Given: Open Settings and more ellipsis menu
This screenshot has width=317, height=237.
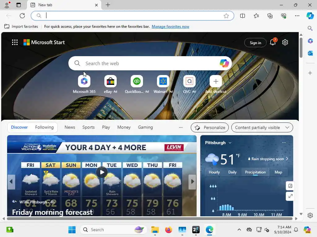Looking at the screenshot, I should coord(297,16).
